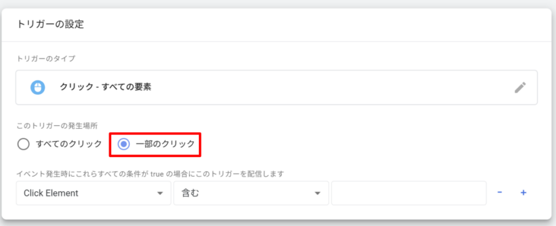Click the すべてのクリック label text
This screenshot has width=556, height=226.
(68, 144)
